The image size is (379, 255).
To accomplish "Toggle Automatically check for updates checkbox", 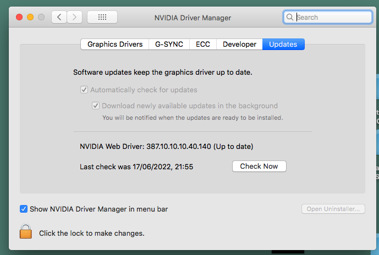I will (84, 90).
